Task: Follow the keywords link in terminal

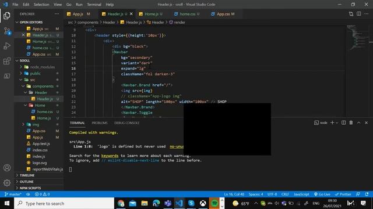Action: pos(110,156)
